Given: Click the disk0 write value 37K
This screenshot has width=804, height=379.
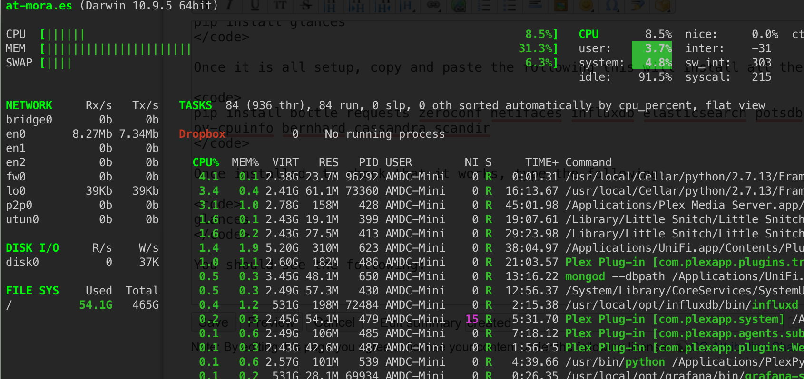Looking at the screenshot, I should (149, 262).
